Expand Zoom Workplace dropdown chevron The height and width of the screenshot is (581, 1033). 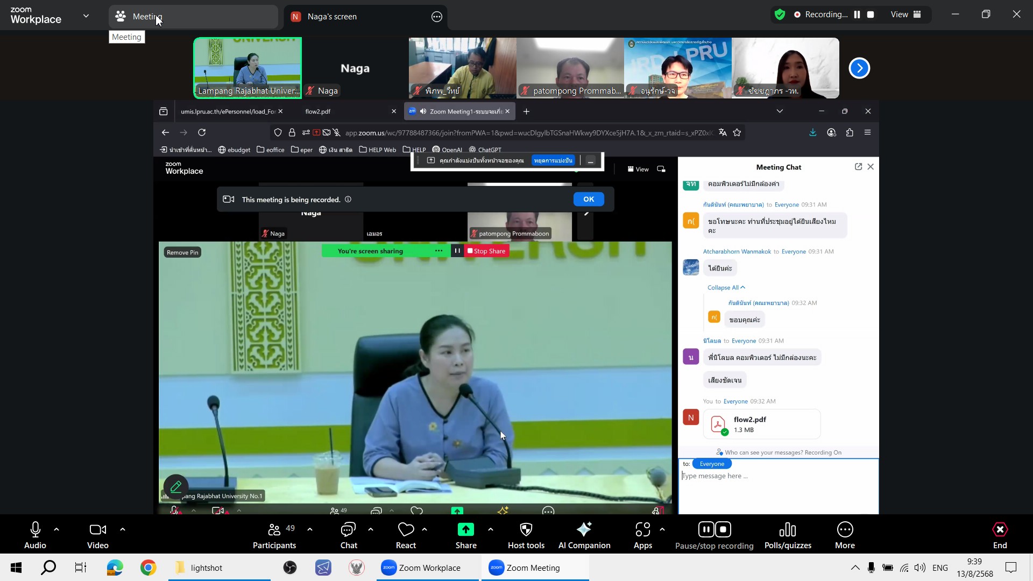pyautogui.click(x=86, y=16)
